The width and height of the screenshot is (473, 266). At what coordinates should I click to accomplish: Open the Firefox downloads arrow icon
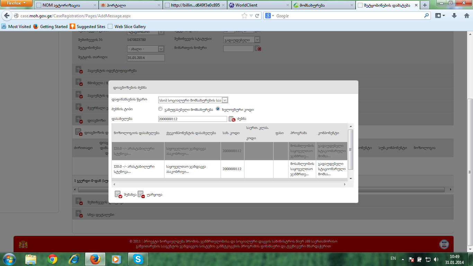455,16
